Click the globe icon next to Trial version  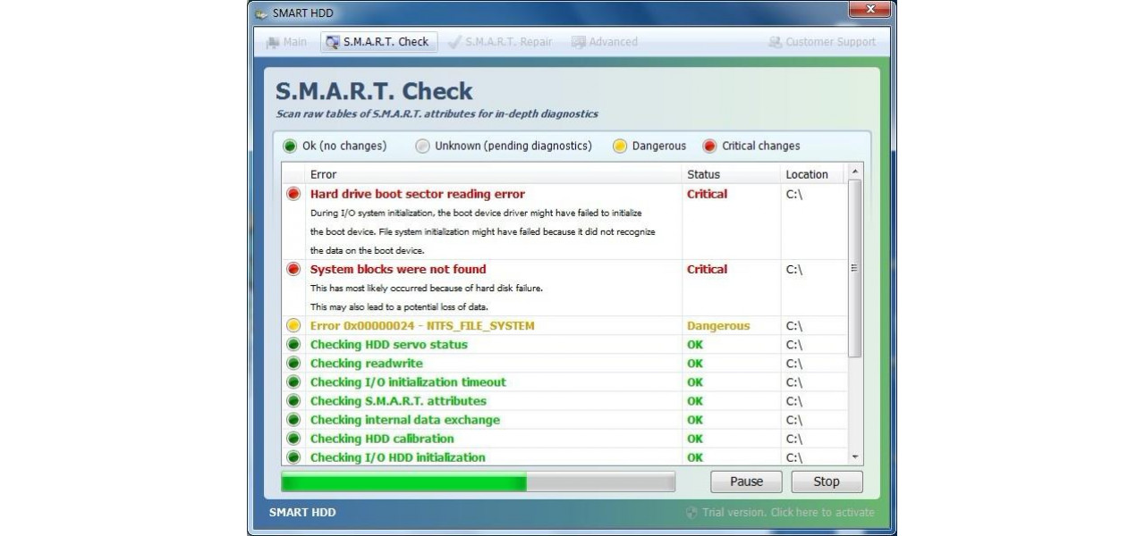[x=691, y=513]
